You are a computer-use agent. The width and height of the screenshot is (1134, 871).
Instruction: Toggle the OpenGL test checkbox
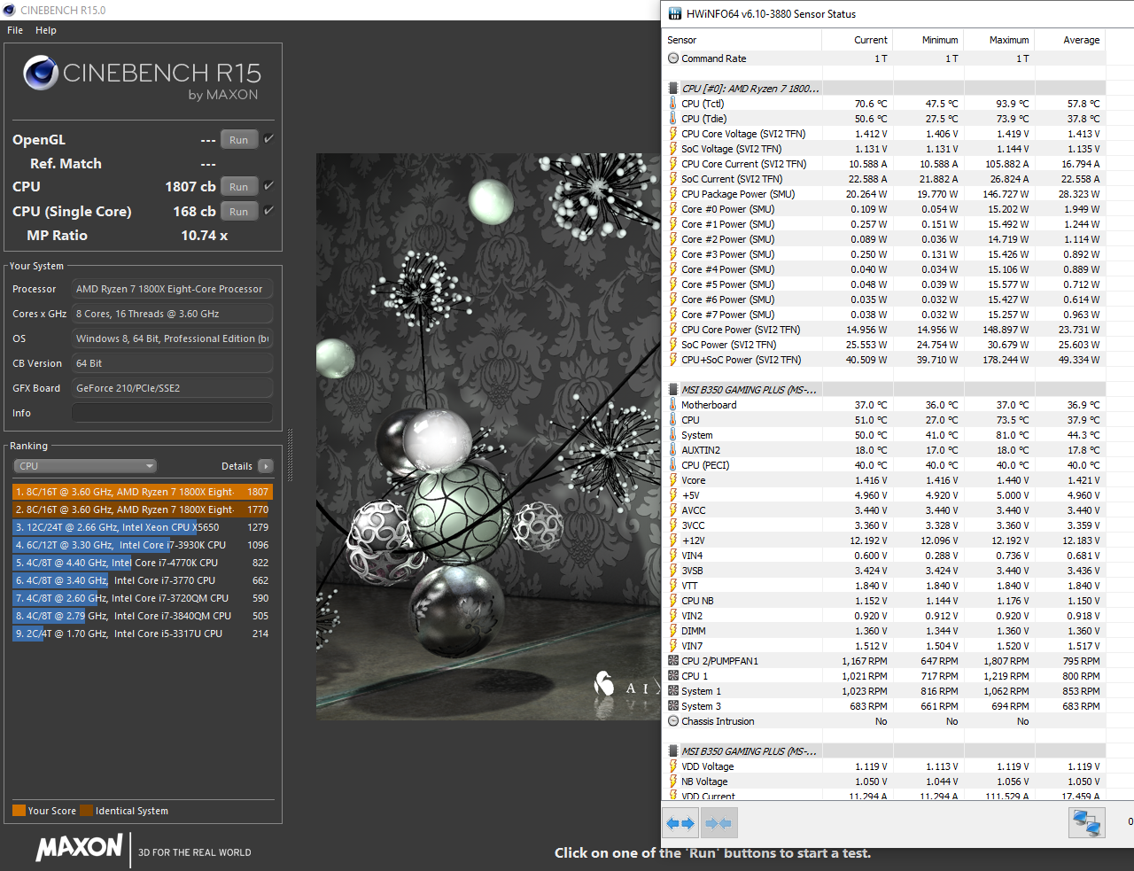[x=268, y=139]
